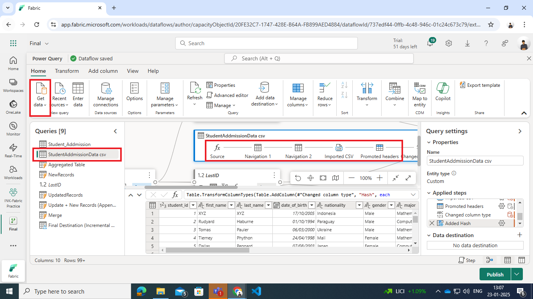This screenshot has height=299, width=533.
Task: Toggle the Step script view
Action: [467, 260]
